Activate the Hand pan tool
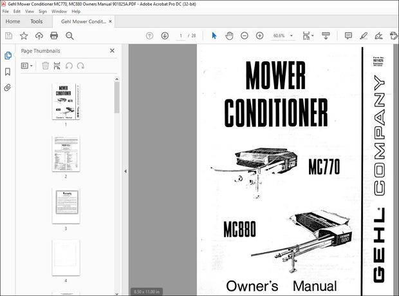This screenshot has width=399, height=296. click(229, 35)
